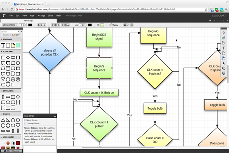Open the Arrange menu
The height and width of the screenshot is (153, 229).
click(x=41, y=15)
